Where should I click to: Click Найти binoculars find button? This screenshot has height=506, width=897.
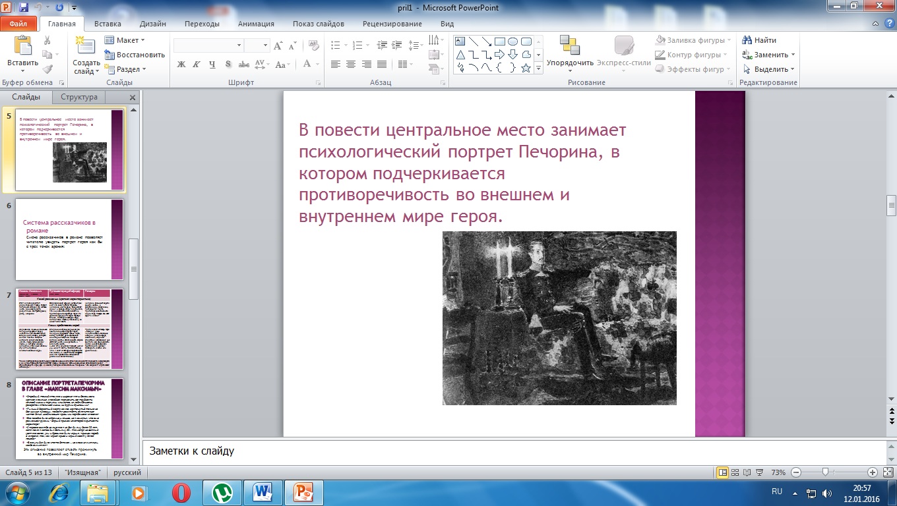[x=759, y=40]
